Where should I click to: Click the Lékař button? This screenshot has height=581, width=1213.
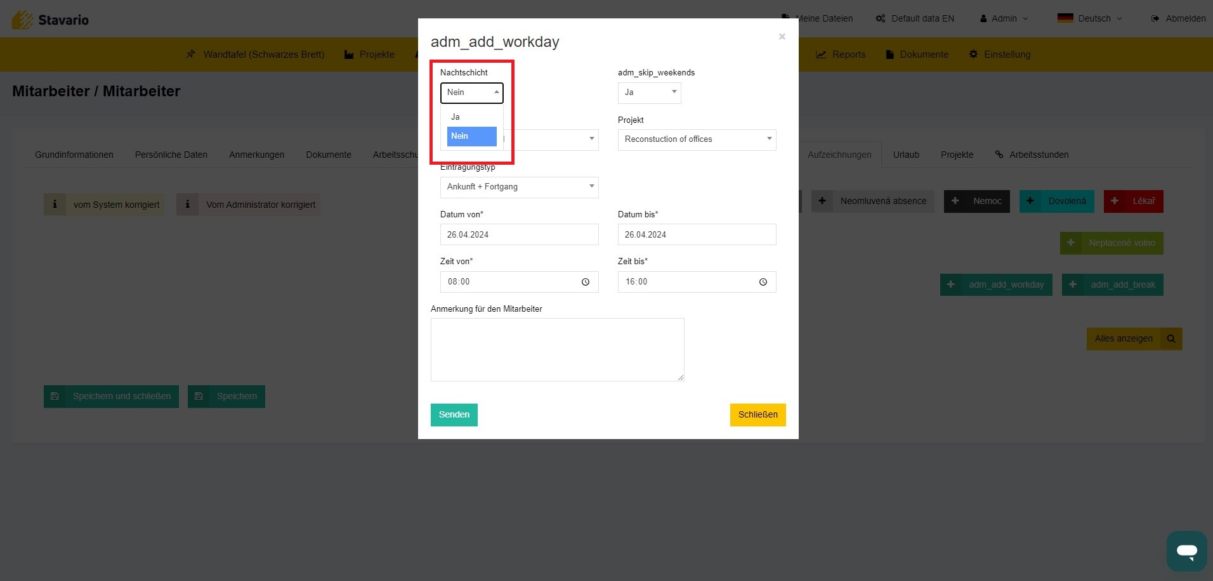click(1133, 201)
